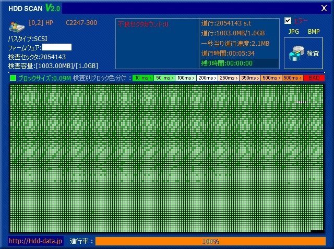Save result as BMP

tap(314, 32)
